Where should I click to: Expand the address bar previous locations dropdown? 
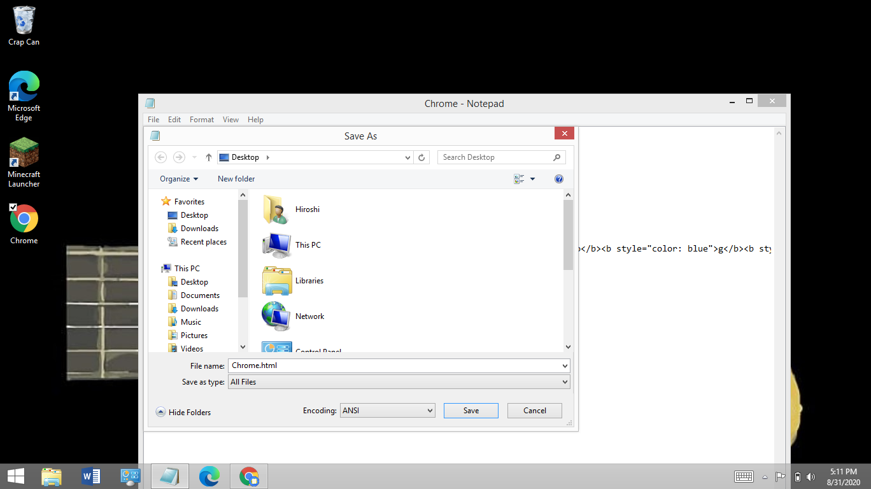(408, 157)
